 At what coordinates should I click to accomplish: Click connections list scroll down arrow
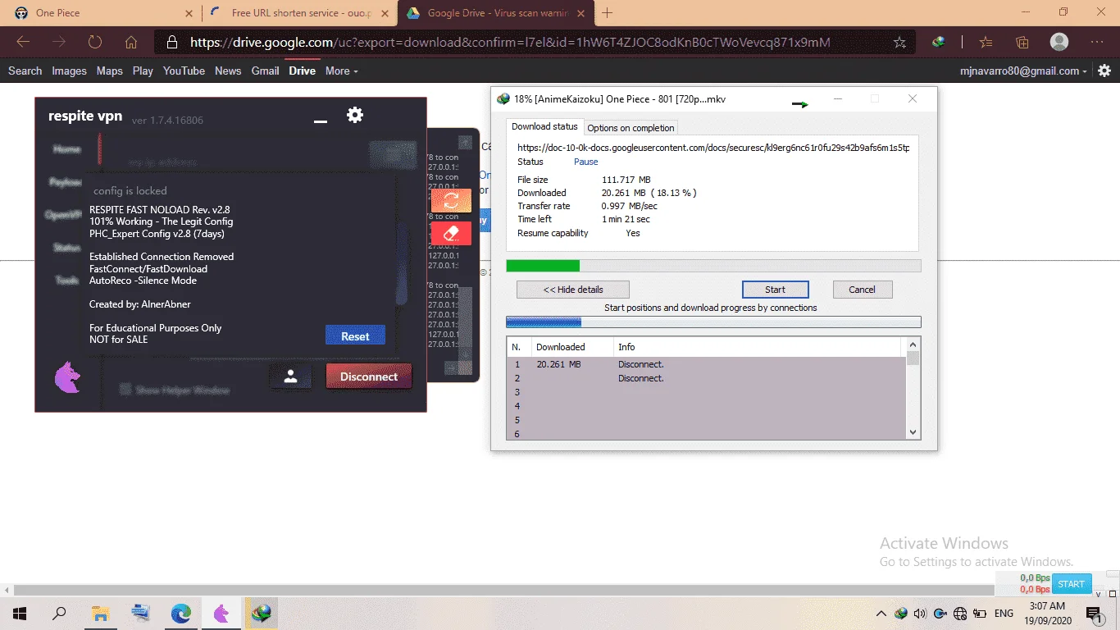coord(913,431)
